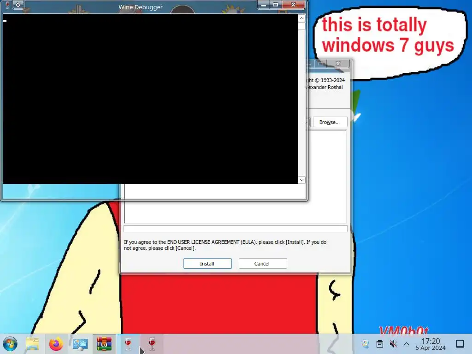The height and width of the screenshot is (354, 472).
Task: Close the Wine Debugger window
Action: 294,5
